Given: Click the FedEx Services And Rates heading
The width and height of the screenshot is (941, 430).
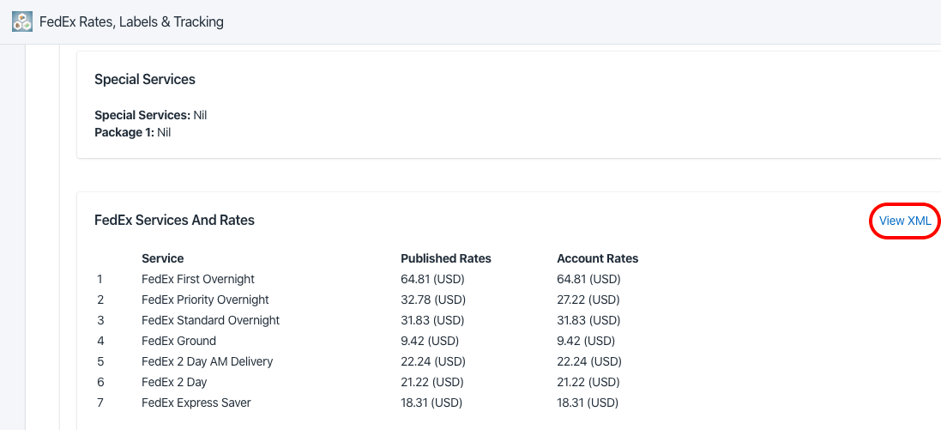Looking at the screenshot, I should pyautogui.click(x=175, y=221).
